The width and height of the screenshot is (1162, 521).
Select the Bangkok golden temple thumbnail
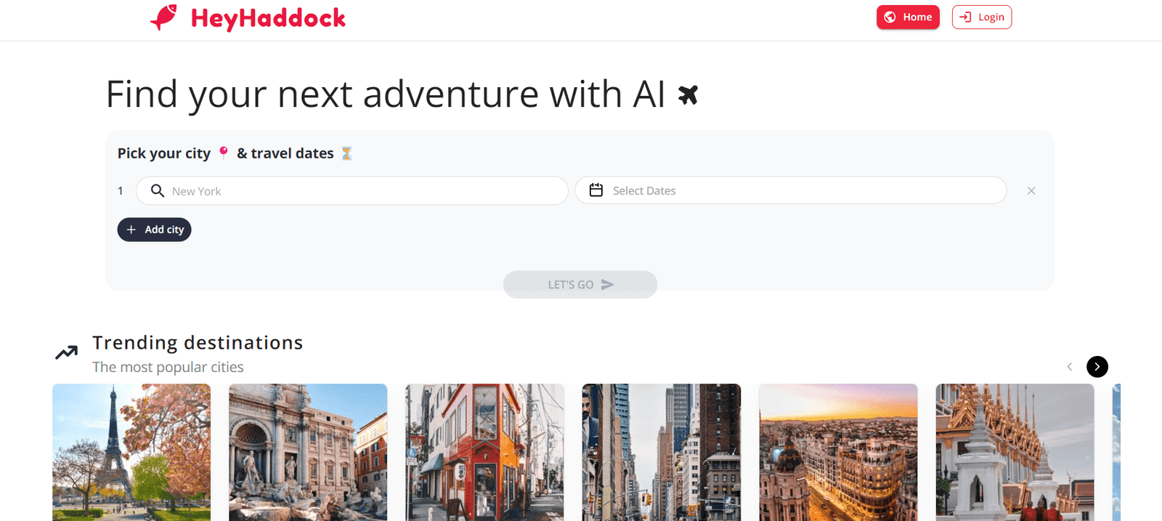[1015, 452]
